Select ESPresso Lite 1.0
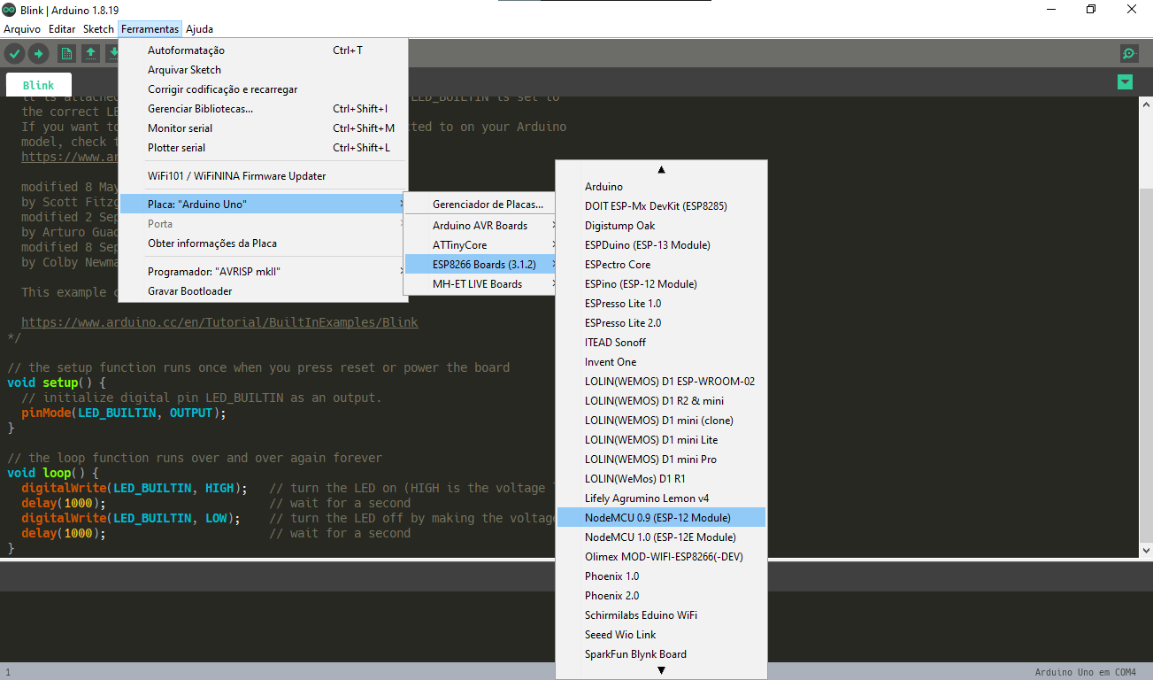Image resolution: width=1153 pixels, height=680 pixels. pos(661,304)
